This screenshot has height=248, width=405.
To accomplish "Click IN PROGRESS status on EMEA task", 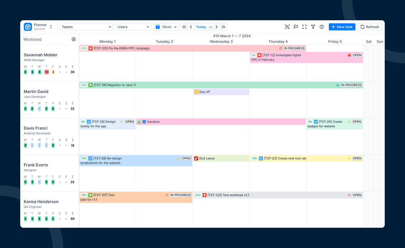I will 294,48.
